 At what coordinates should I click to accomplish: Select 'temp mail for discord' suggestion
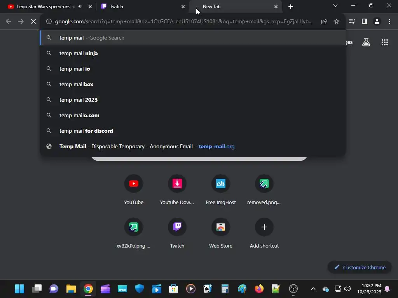[193, 131]
